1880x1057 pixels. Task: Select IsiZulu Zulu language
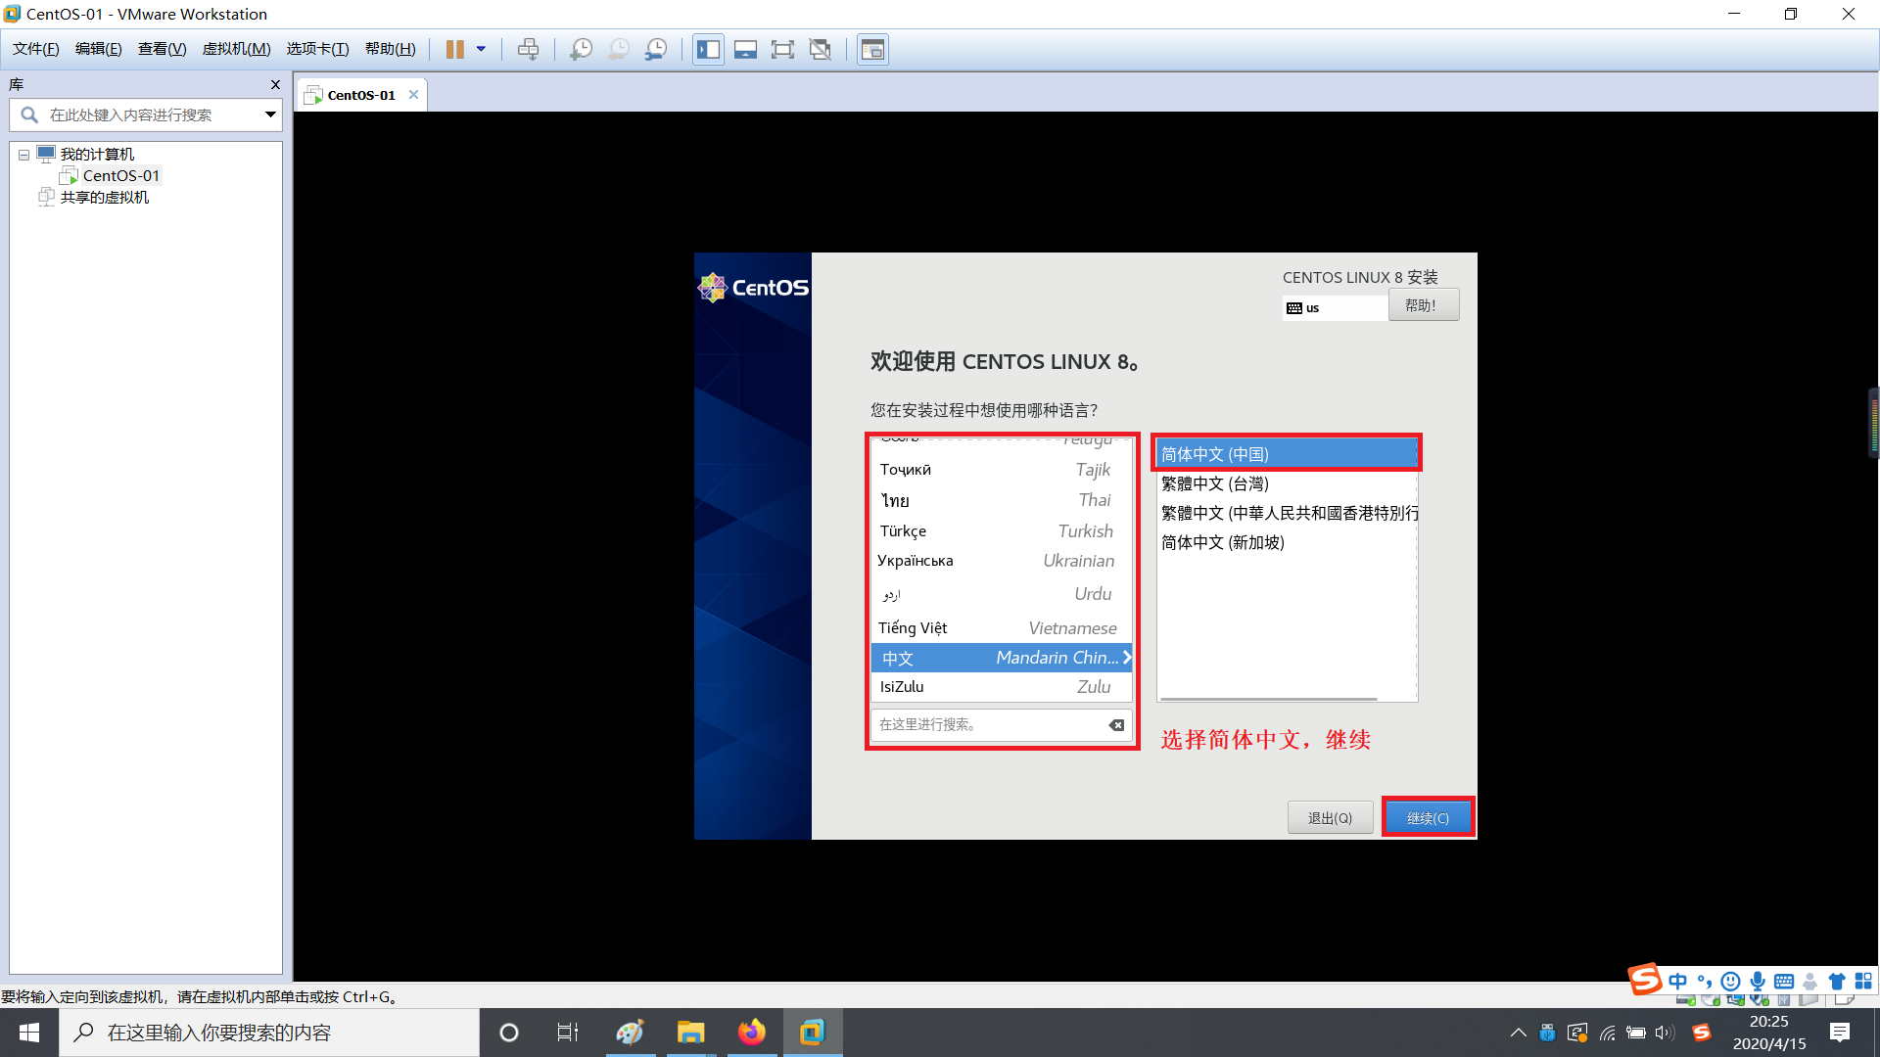click(1001, 687)
